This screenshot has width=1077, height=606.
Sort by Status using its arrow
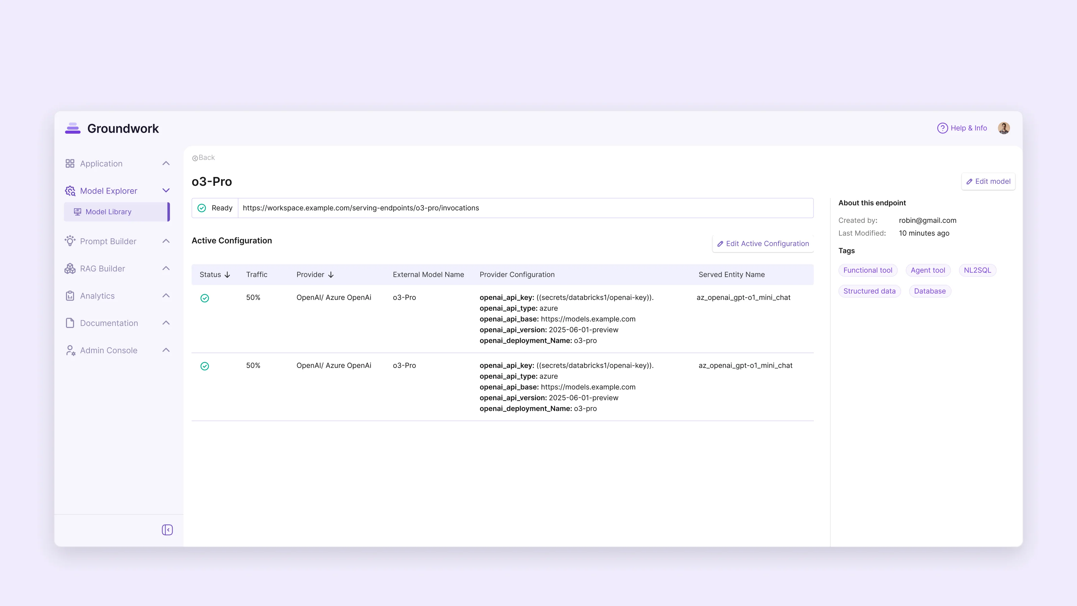pos(228,275)
